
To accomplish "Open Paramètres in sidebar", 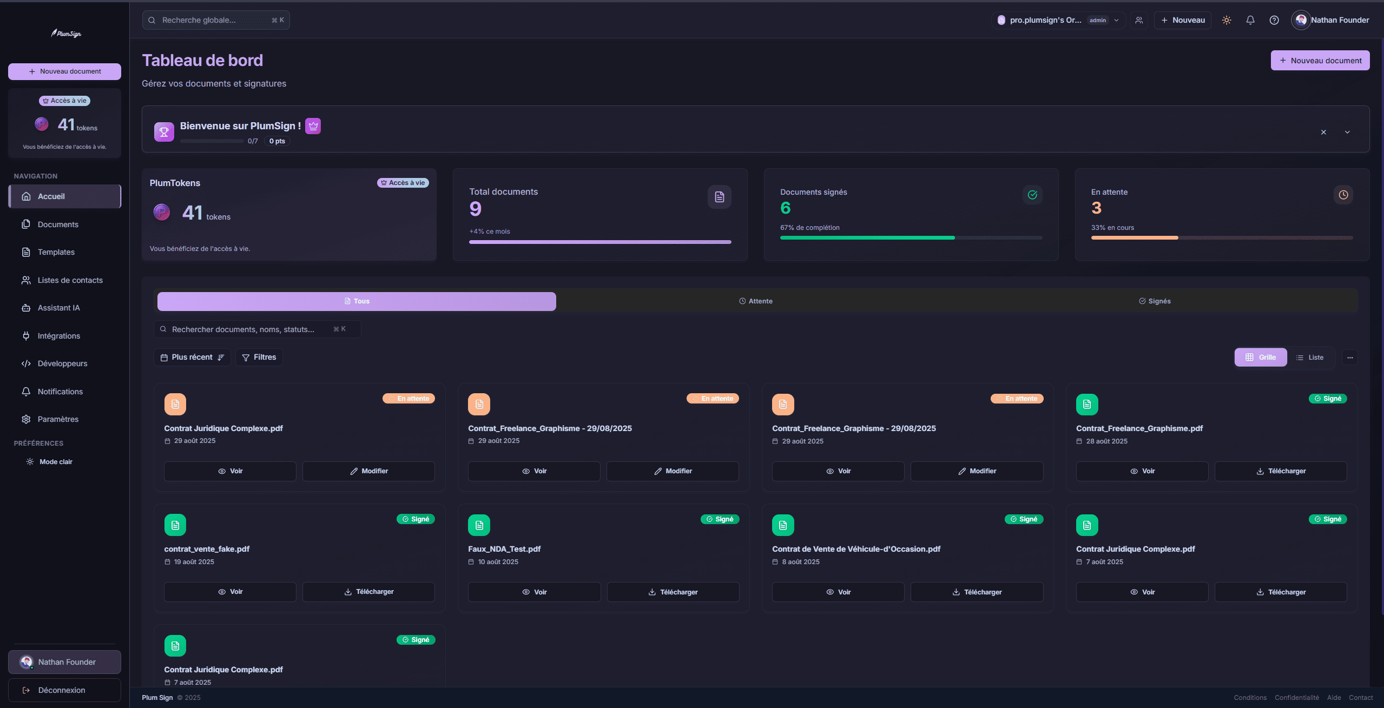I will coord(64,419).
